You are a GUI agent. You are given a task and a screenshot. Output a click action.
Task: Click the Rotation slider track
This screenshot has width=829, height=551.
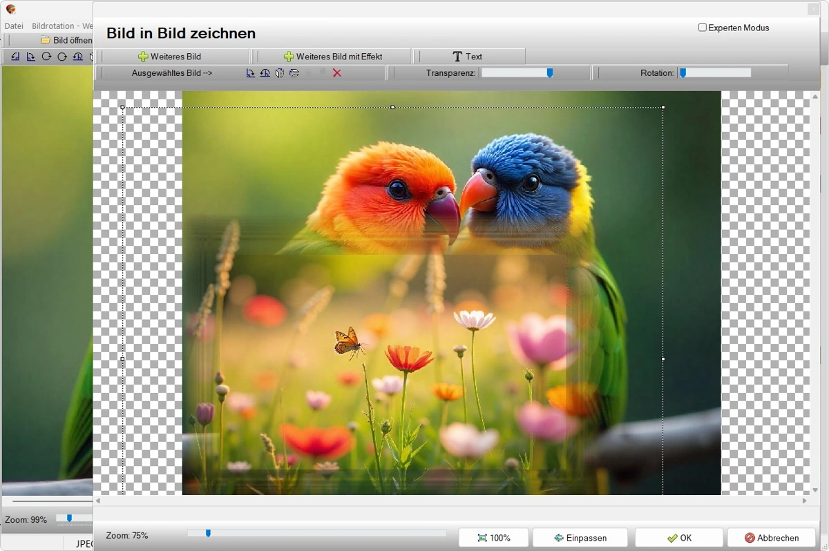714,72
